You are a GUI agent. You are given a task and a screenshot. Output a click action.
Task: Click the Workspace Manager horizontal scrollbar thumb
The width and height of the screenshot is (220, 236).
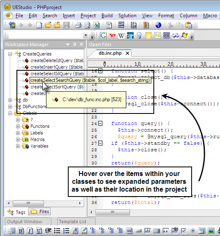28,203
